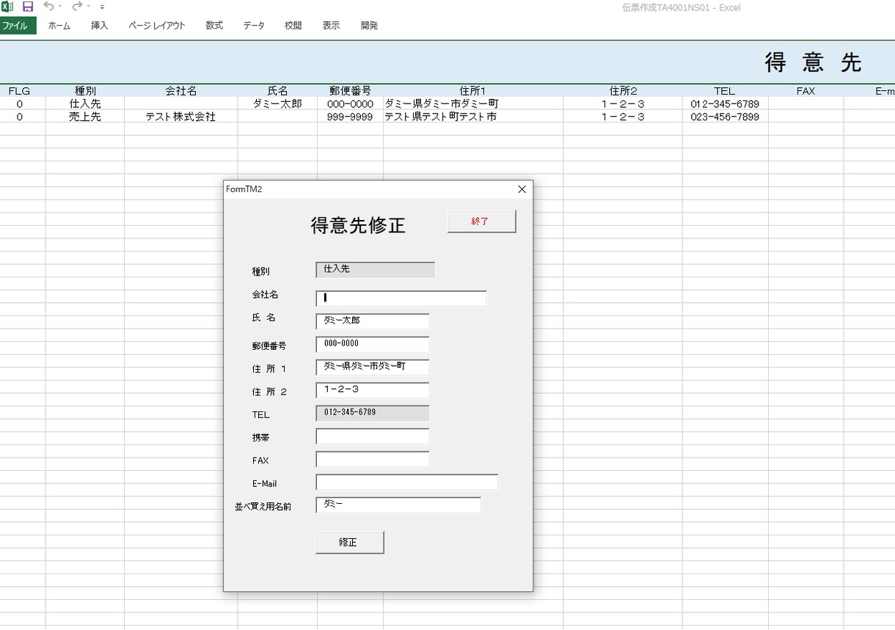
Task: Select the sheet cell 000-0000
Action: point(350,104)
